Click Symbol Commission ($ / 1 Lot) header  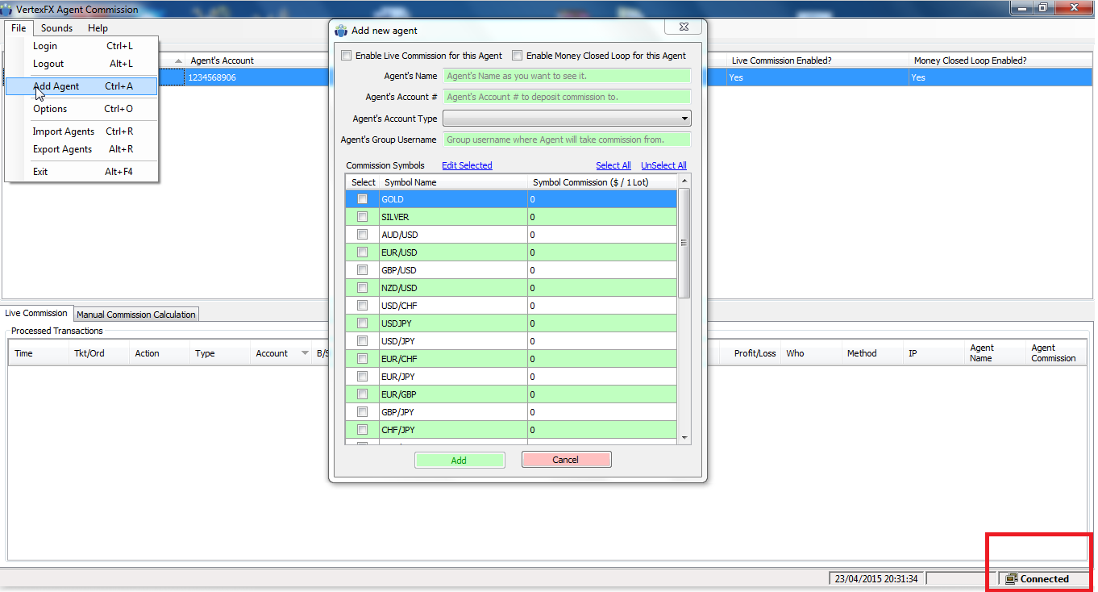(602, 182)
